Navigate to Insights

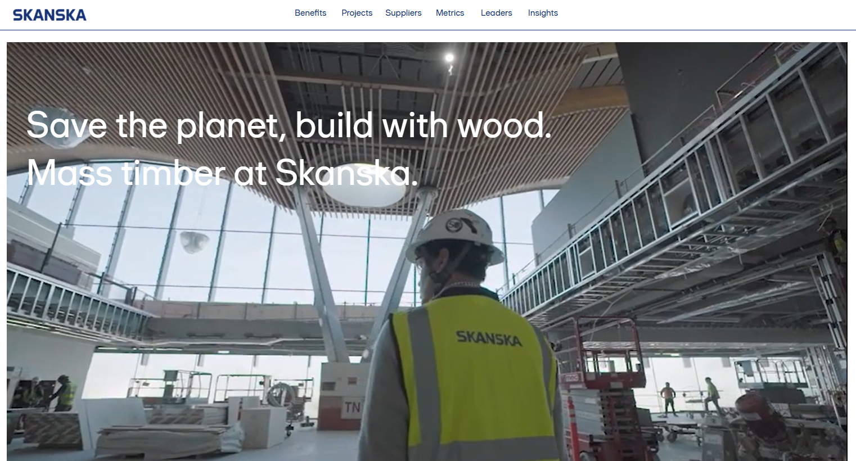[543, 13]
